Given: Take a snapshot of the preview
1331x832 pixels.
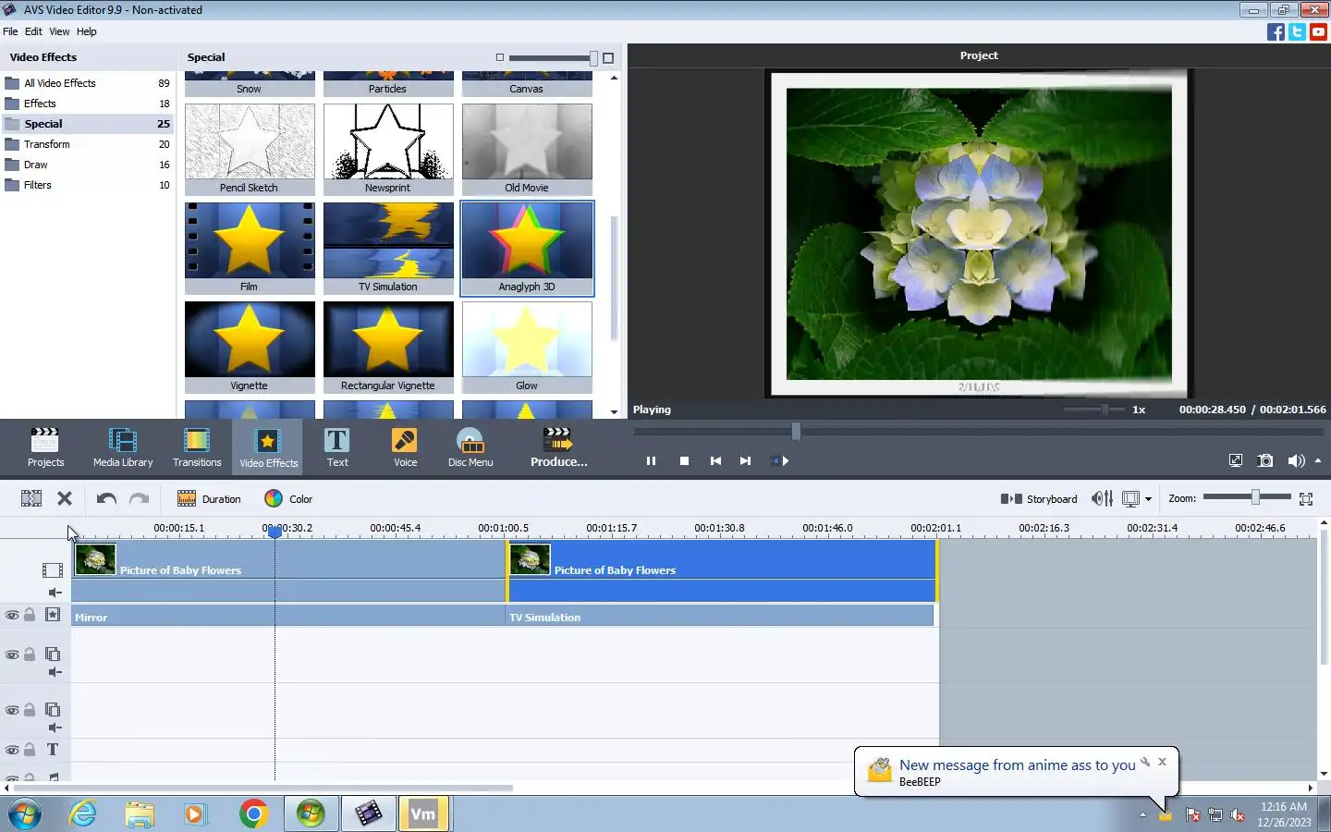Looking at the screenshot, I should point(1265,460).
